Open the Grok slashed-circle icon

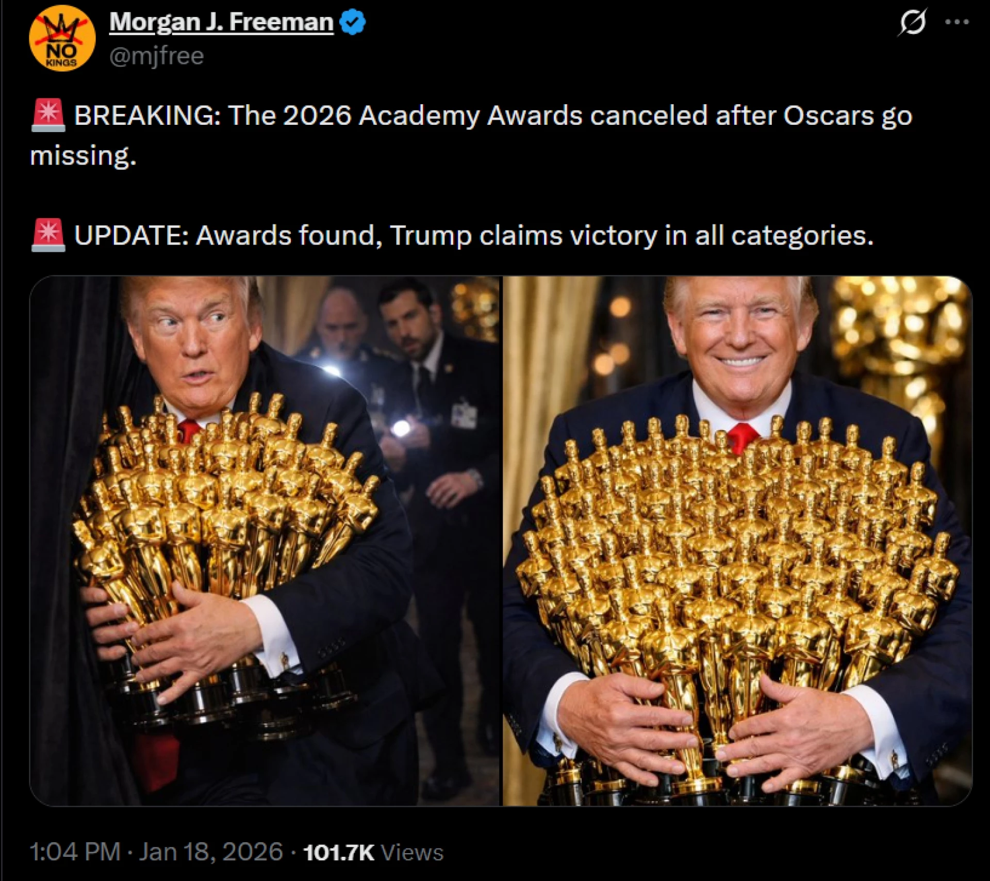click(913, 22)
